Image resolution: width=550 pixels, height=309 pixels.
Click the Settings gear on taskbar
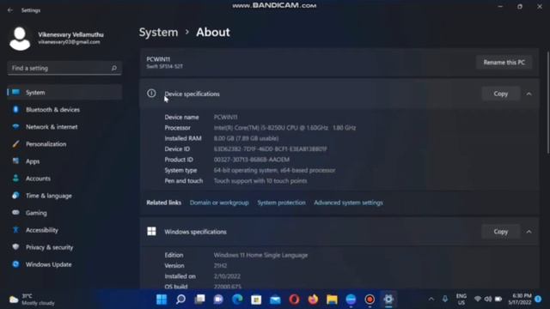pyautogui.click(x=388, y=300)
